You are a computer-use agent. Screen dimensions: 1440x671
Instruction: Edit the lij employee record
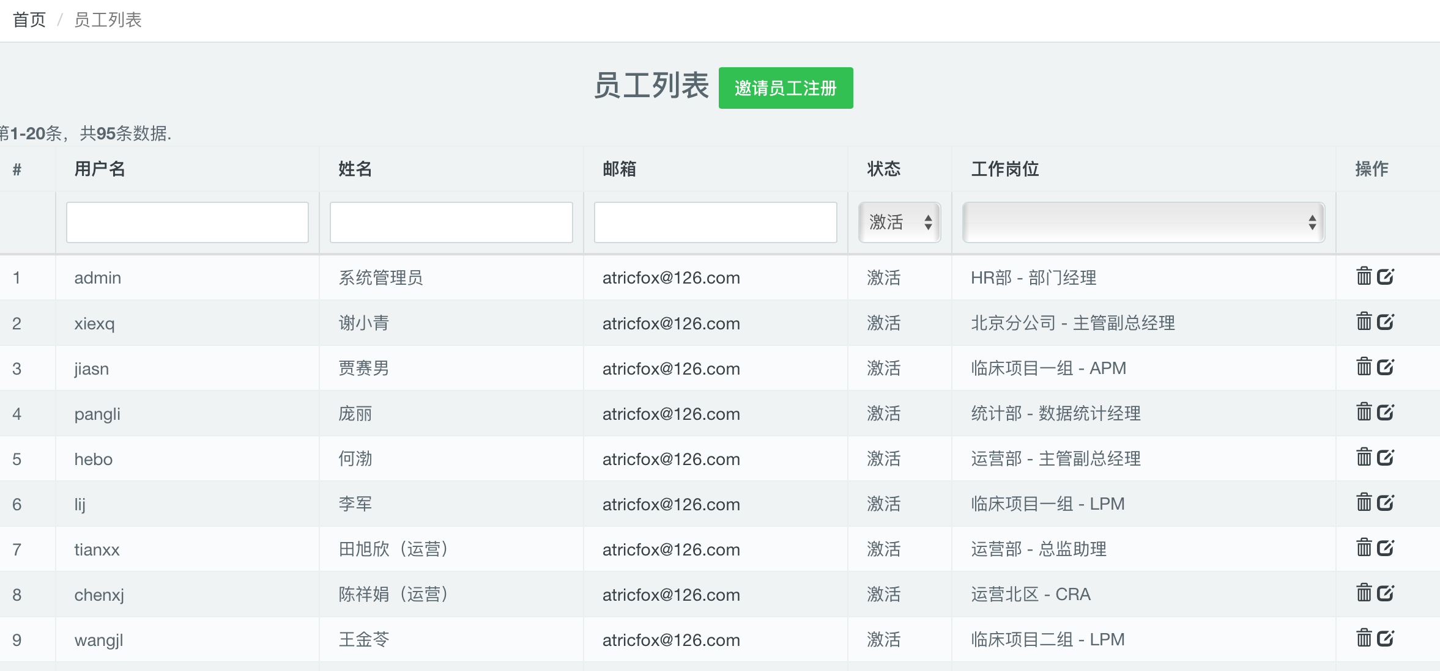click(x=1386, y=502)
